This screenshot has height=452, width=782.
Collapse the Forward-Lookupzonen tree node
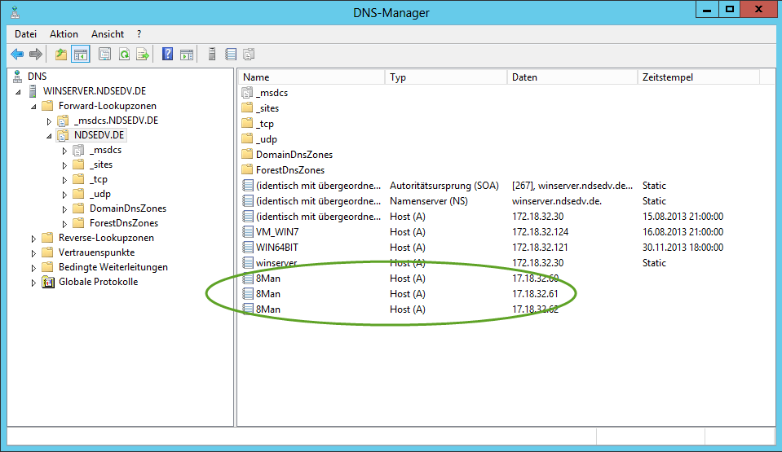click(34, 106)
